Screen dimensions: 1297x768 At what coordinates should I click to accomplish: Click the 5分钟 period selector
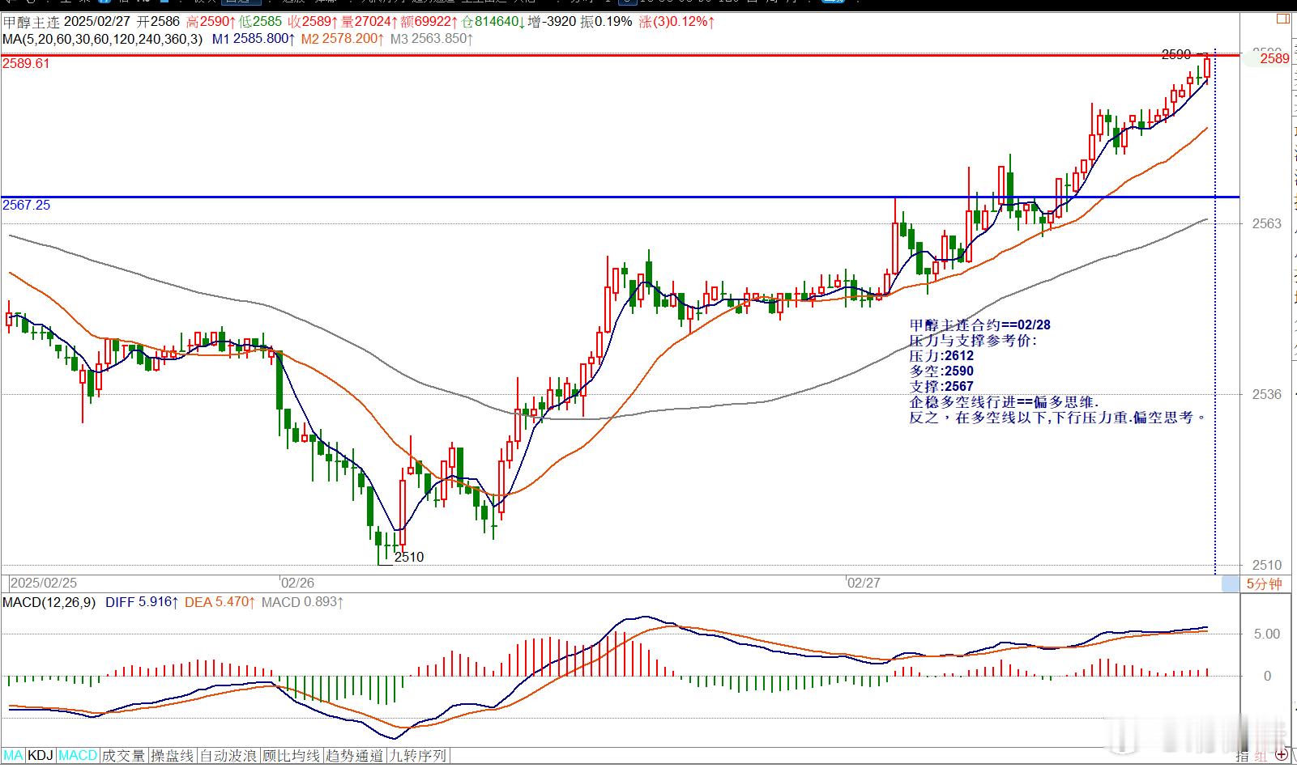(x=1265, y=583)
